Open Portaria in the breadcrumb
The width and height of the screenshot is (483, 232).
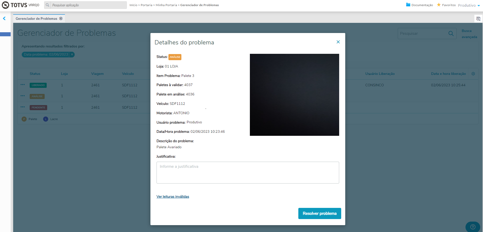(x=147, y=5)
